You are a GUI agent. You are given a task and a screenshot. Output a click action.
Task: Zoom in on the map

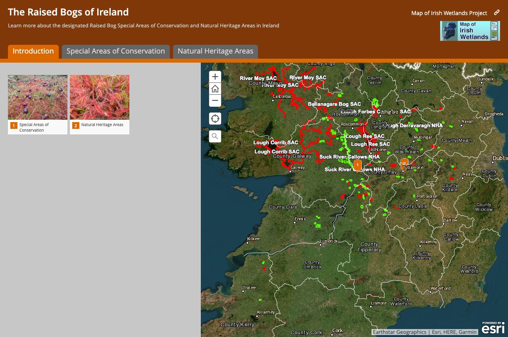[x=215, y=77]
